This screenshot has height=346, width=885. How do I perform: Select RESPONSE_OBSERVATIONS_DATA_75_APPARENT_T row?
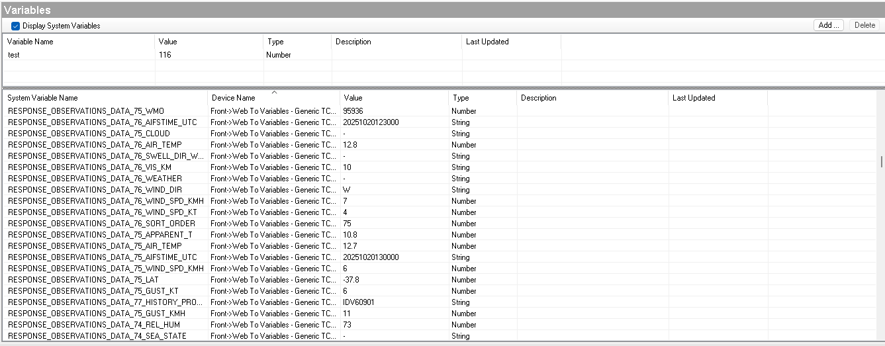100,235
